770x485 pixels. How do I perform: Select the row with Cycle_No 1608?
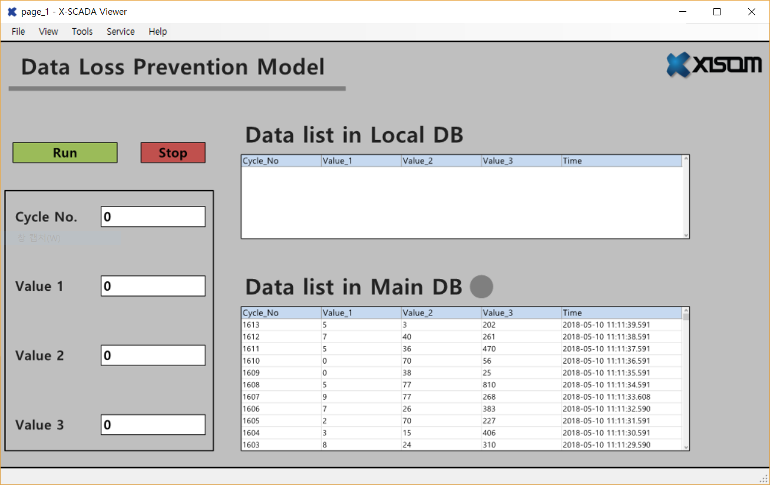click(x=462, y=385)
